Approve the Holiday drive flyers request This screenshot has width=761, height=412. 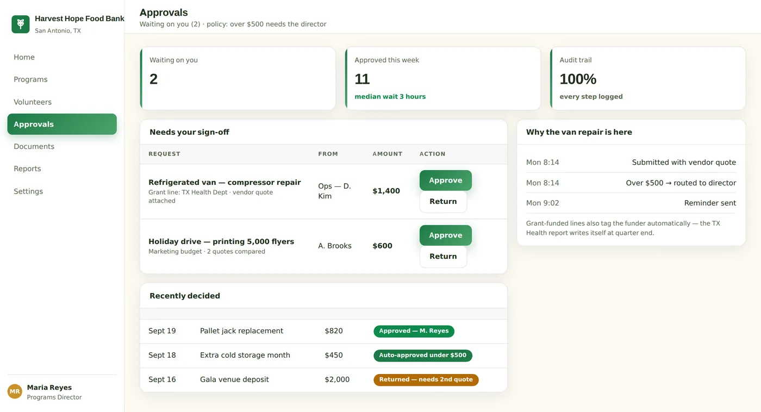click(446, 235)
